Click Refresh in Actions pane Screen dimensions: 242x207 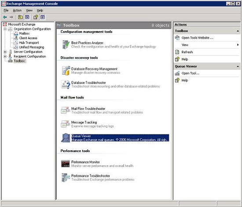pyautogui.click(x=187, y=52)
